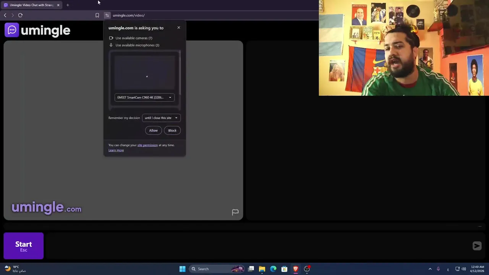This screenshot has width=489, height=275.
Task: Click the purple Start button
Action: tap(24, 246)
